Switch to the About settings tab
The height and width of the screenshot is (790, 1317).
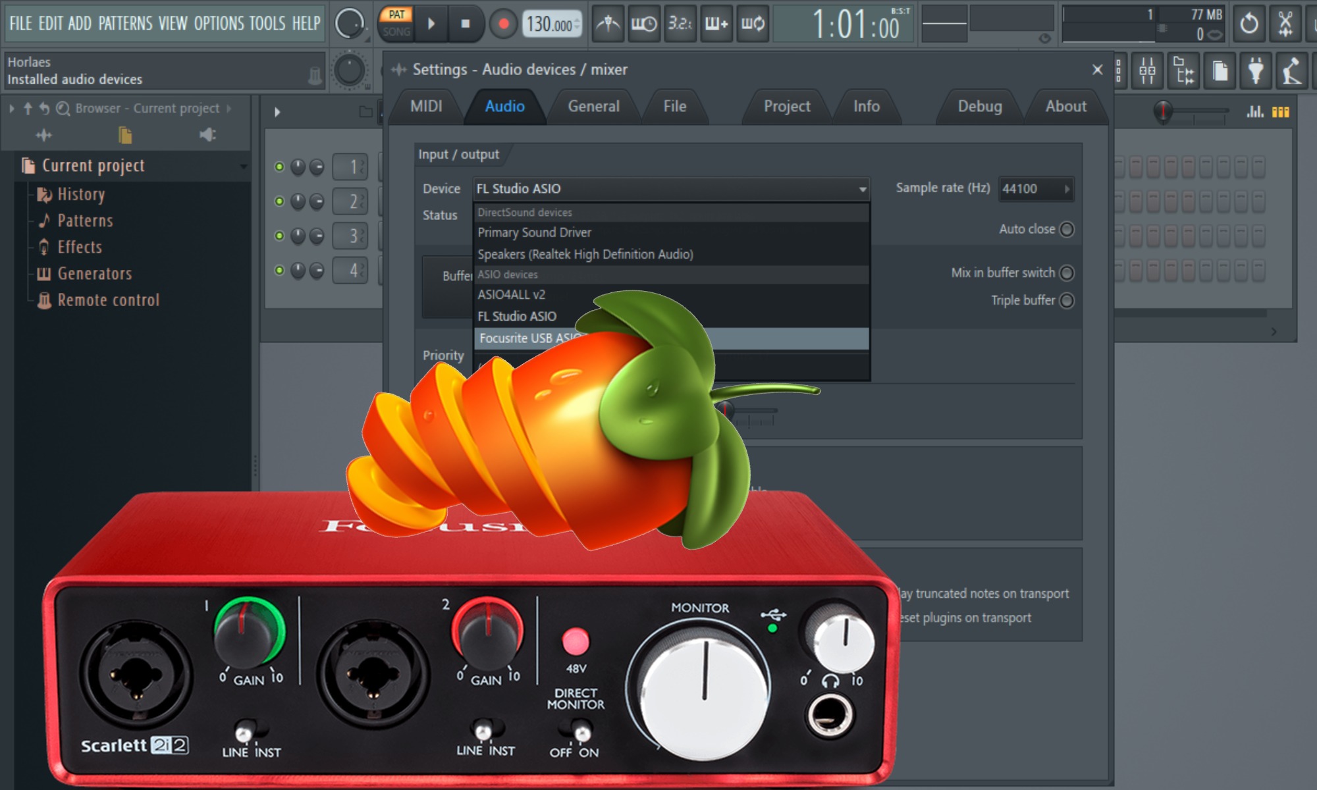[x=1065, y=106]
